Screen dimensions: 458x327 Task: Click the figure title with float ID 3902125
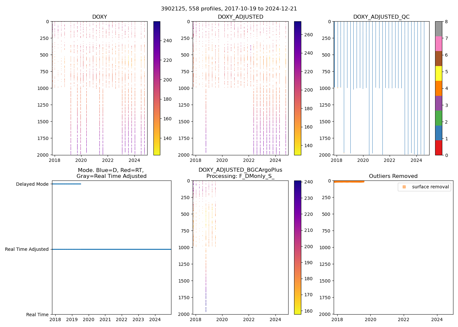coord(229,9)
